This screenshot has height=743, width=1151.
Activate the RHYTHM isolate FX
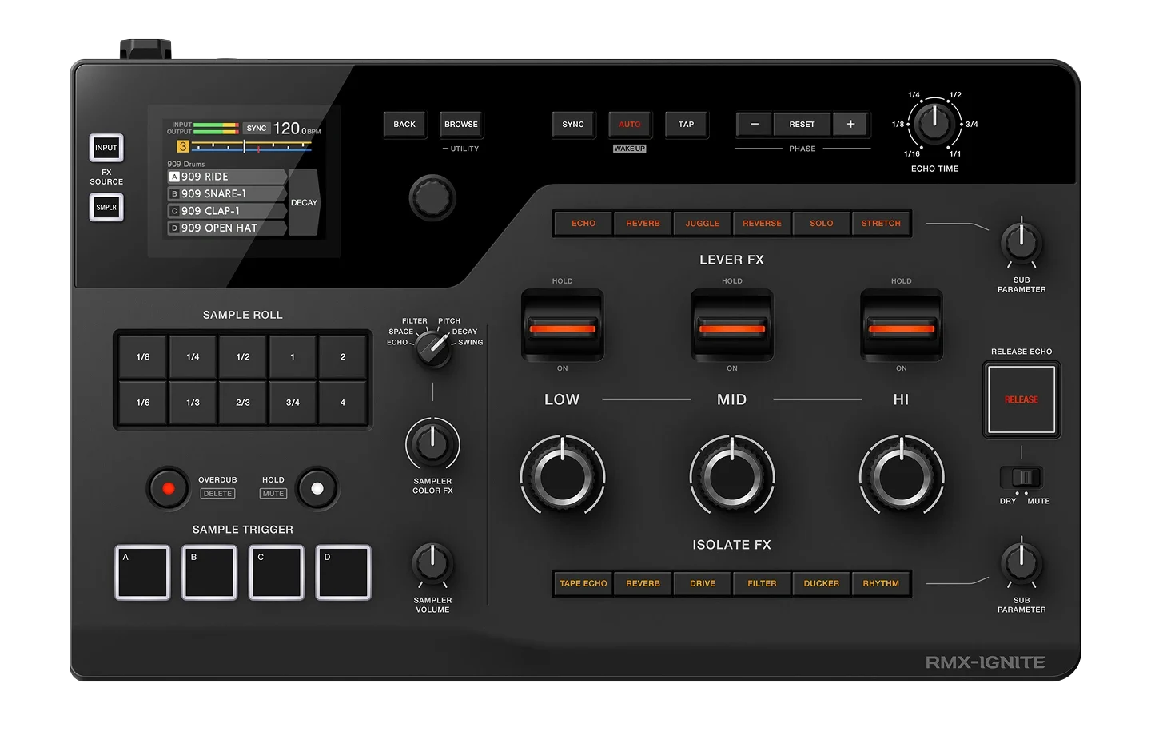click(881, 583)
